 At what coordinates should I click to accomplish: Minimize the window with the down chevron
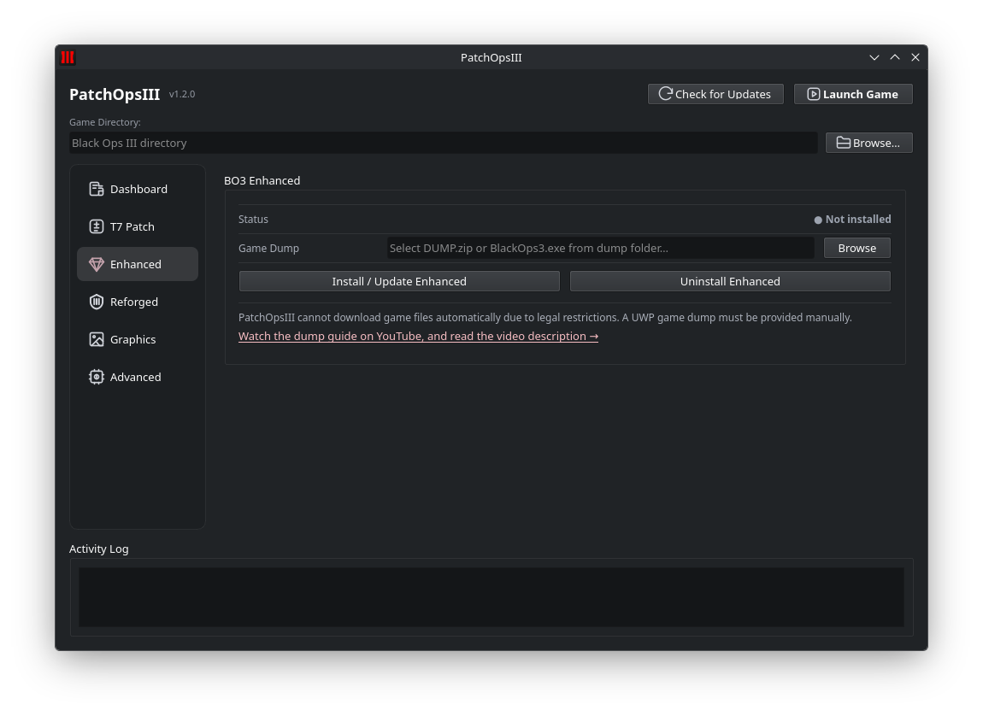point(874,57)
